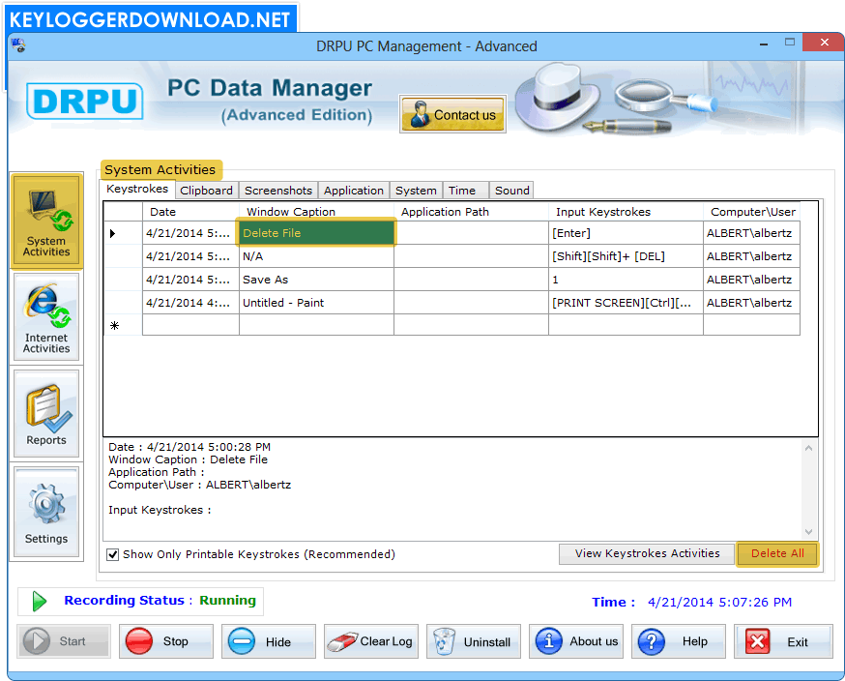
Task: Click the Contact us button
Action: [x=452, y=114]
